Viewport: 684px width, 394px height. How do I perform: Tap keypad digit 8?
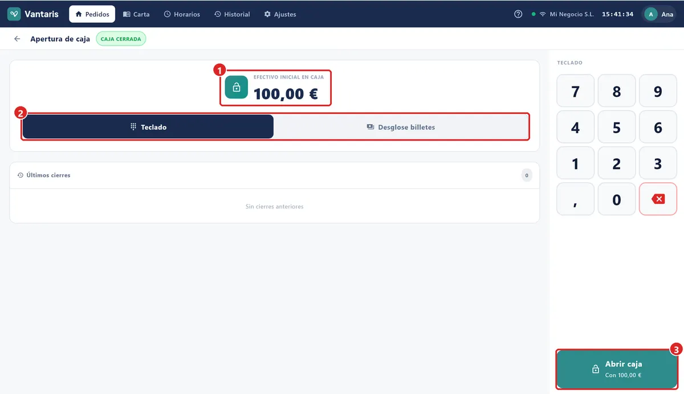[617, 91]
